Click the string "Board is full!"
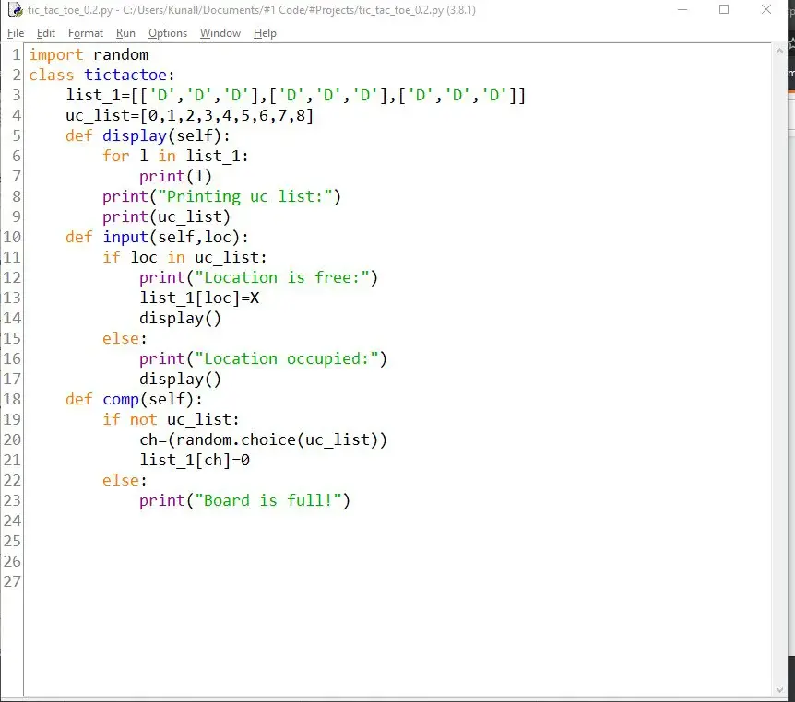 point(268,500)
